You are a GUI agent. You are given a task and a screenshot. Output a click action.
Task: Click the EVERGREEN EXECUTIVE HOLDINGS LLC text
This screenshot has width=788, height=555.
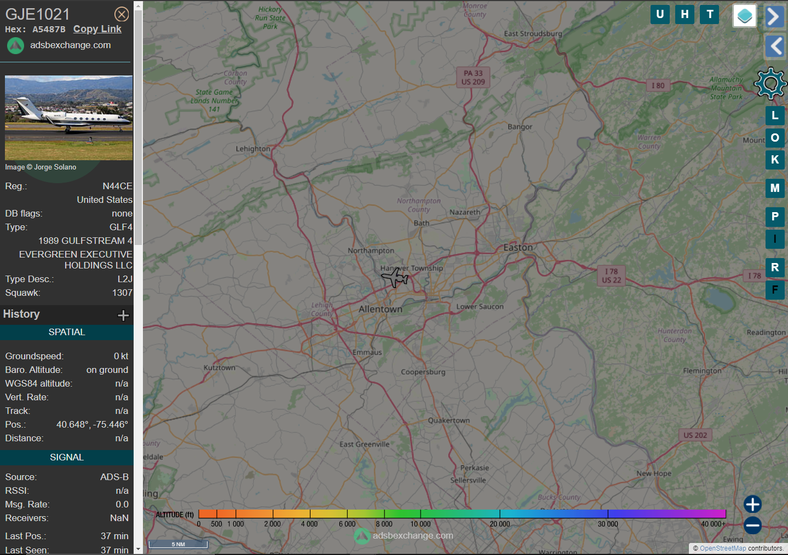pyautogui.click(x=76, y=260)
